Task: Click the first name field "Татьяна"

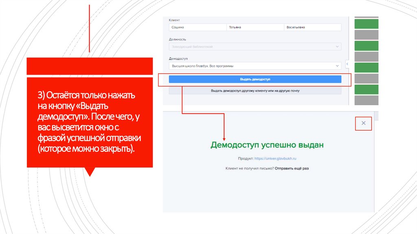Action: point(255,27)
